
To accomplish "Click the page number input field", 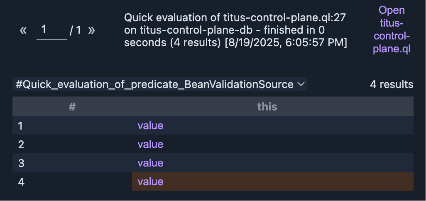I will pos(51,30).
